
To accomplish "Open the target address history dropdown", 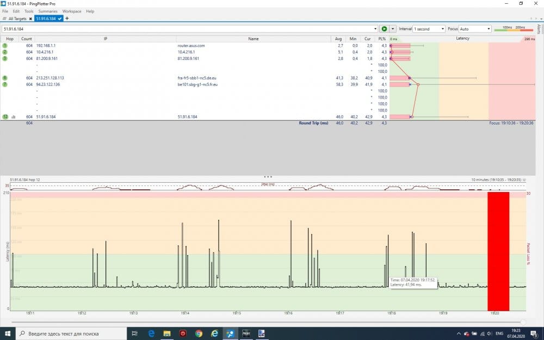I will 375,29.
